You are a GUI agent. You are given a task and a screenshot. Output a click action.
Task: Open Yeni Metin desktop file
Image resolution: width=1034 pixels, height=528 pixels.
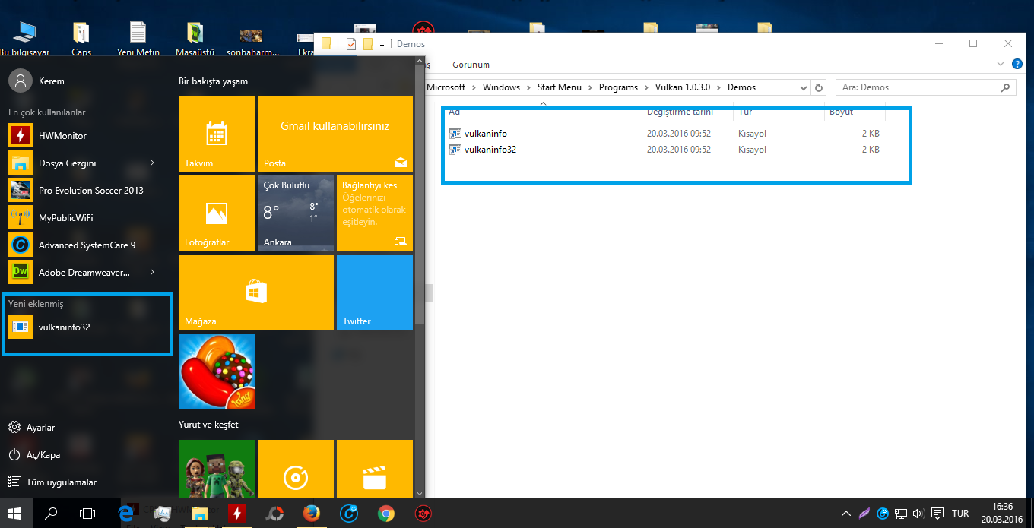(138, 39)
